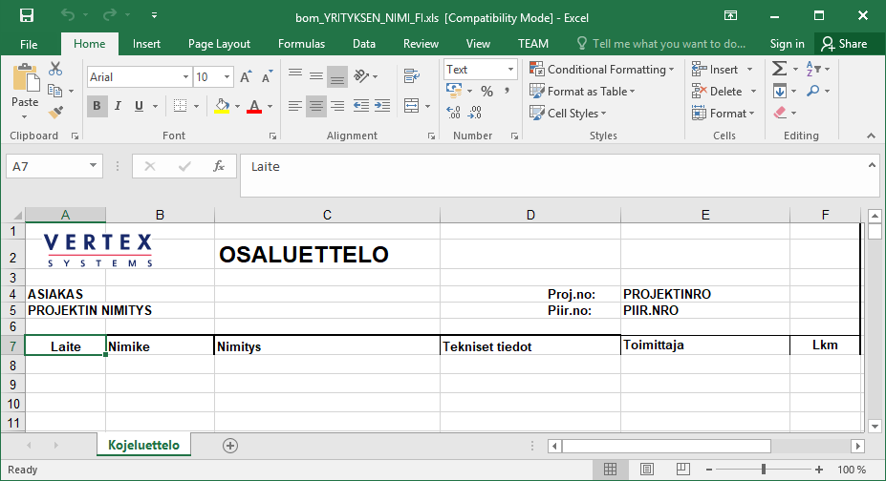
Task: Click the Cut scissors icon
Action: click(x=55, y=69)
